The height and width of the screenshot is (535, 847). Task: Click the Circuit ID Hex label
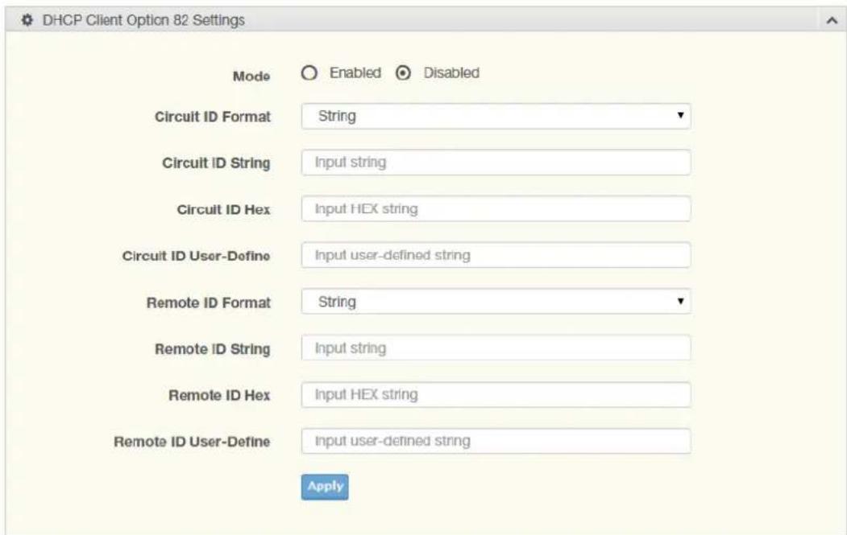click(x=223, y=209)
